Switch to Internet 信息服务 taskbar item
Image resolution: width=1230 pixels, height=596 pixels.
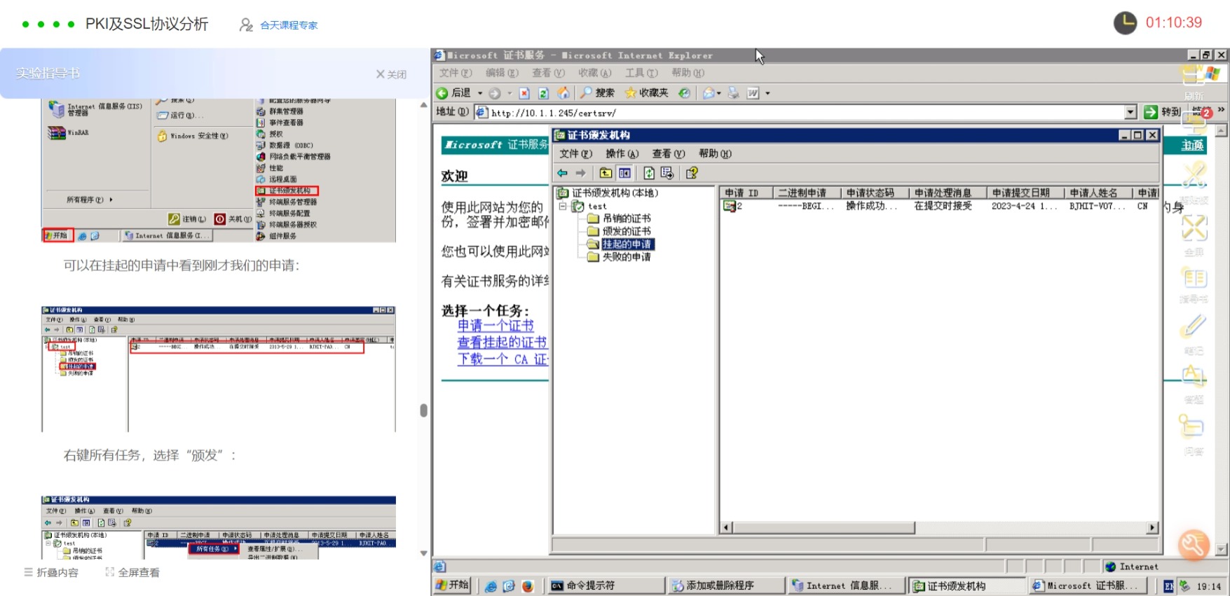click(x=847, y=585)
